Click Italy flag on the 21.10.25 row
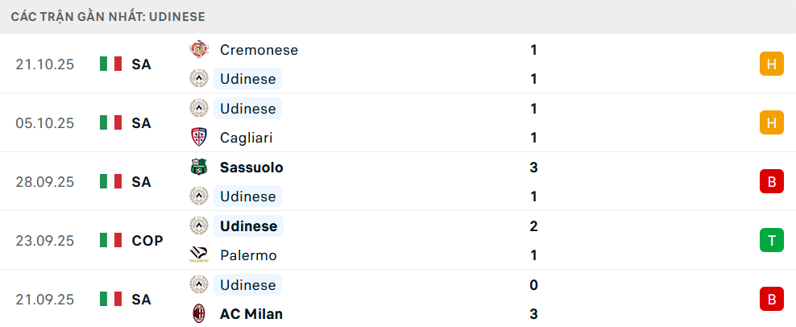Image resolution: width=796 pixels, height=327 pixels. pyautogui.click(x=110, y=64)
